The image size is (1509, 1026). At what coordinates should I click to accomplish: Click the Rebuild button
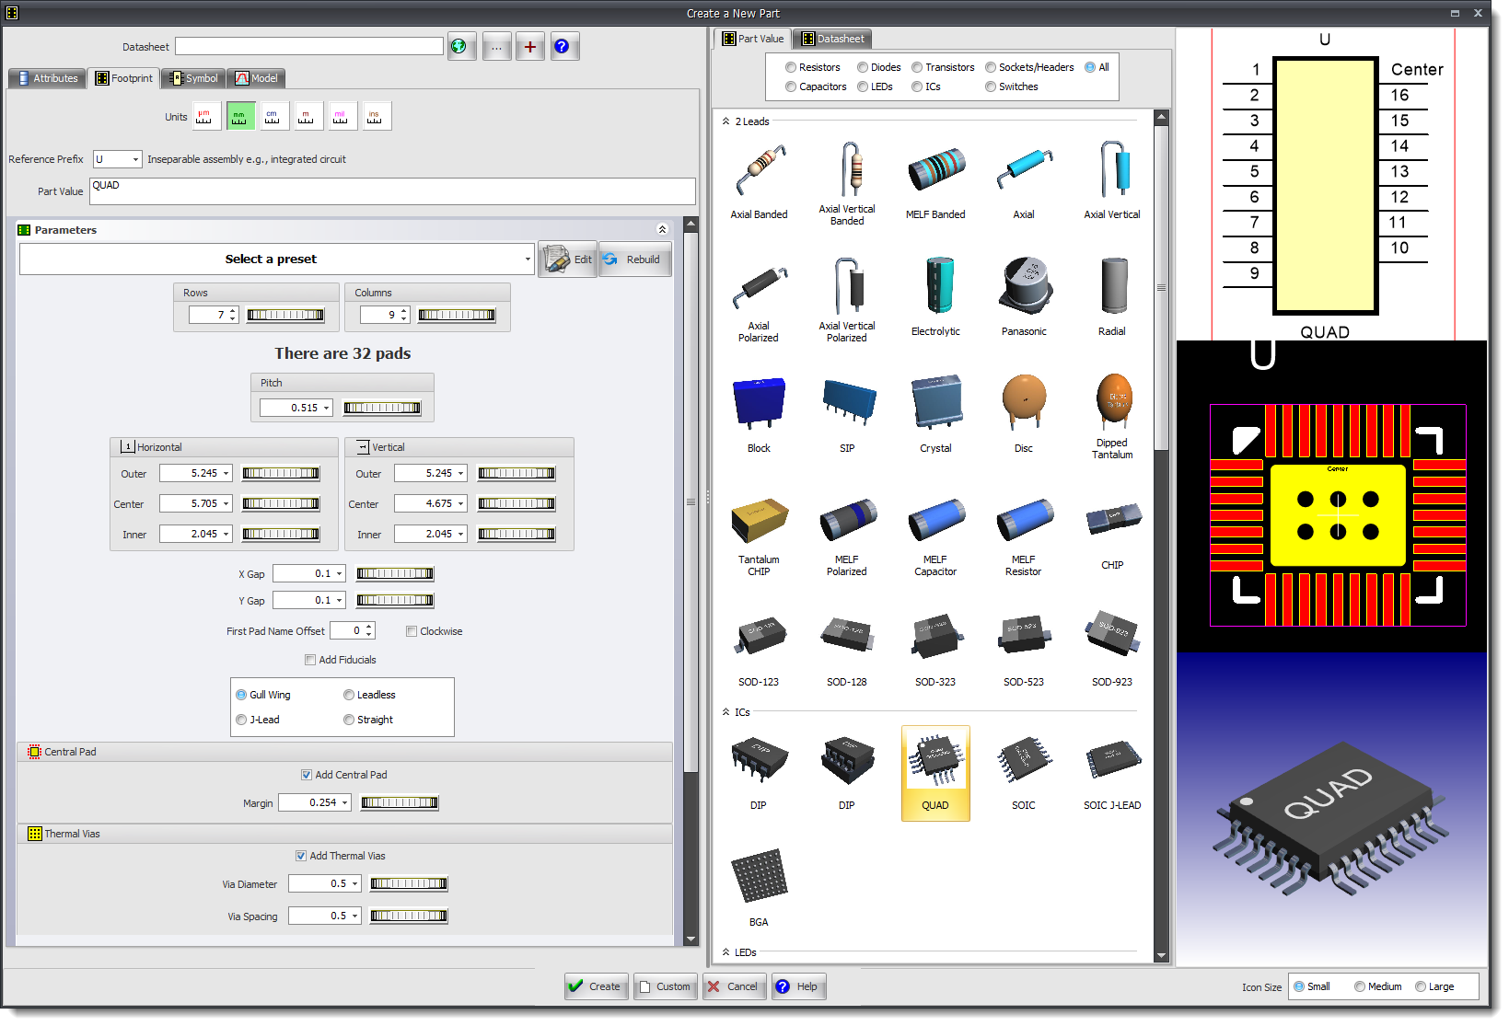pyautogui.click(x=634, y=259)
